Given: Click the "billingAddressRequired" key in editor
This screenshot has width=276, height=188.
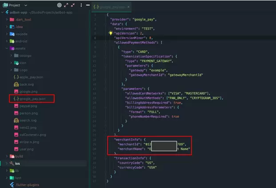Looking at the screenshot, I should 148,103.
